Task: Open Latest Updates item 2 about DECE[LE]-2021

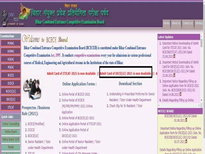Action: tap(180, 69)
